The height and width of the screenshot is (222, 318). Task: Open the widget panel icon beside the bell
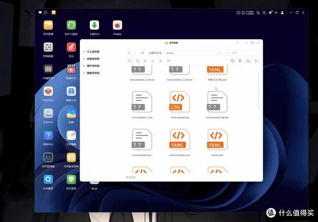(276, 12)
